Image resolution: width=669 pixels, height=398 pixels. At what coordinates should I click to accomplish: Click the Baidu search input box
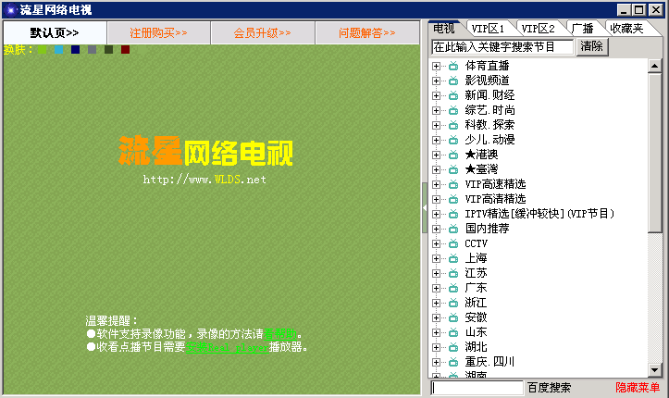477,388
